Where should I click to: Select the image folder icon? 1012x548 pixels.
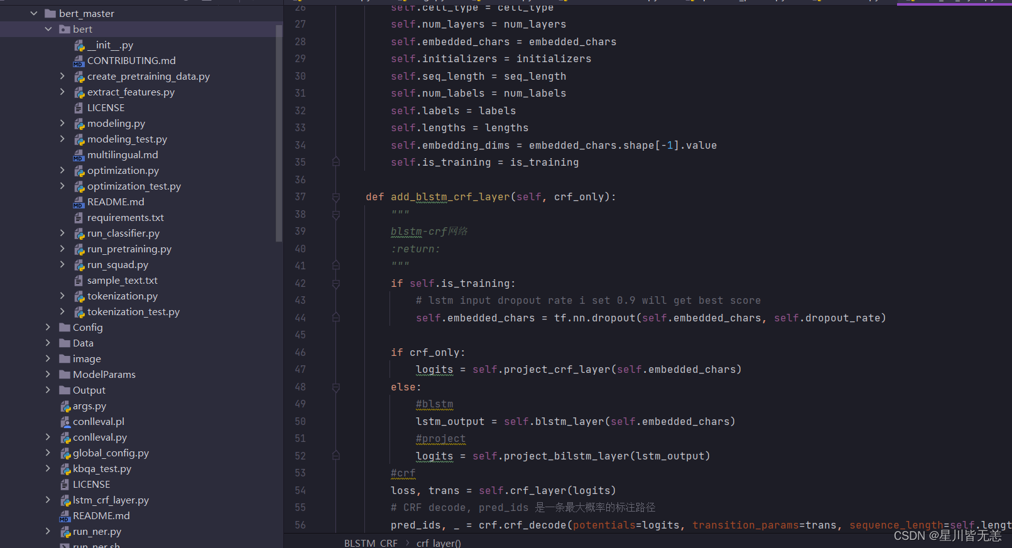pos(65,358)
